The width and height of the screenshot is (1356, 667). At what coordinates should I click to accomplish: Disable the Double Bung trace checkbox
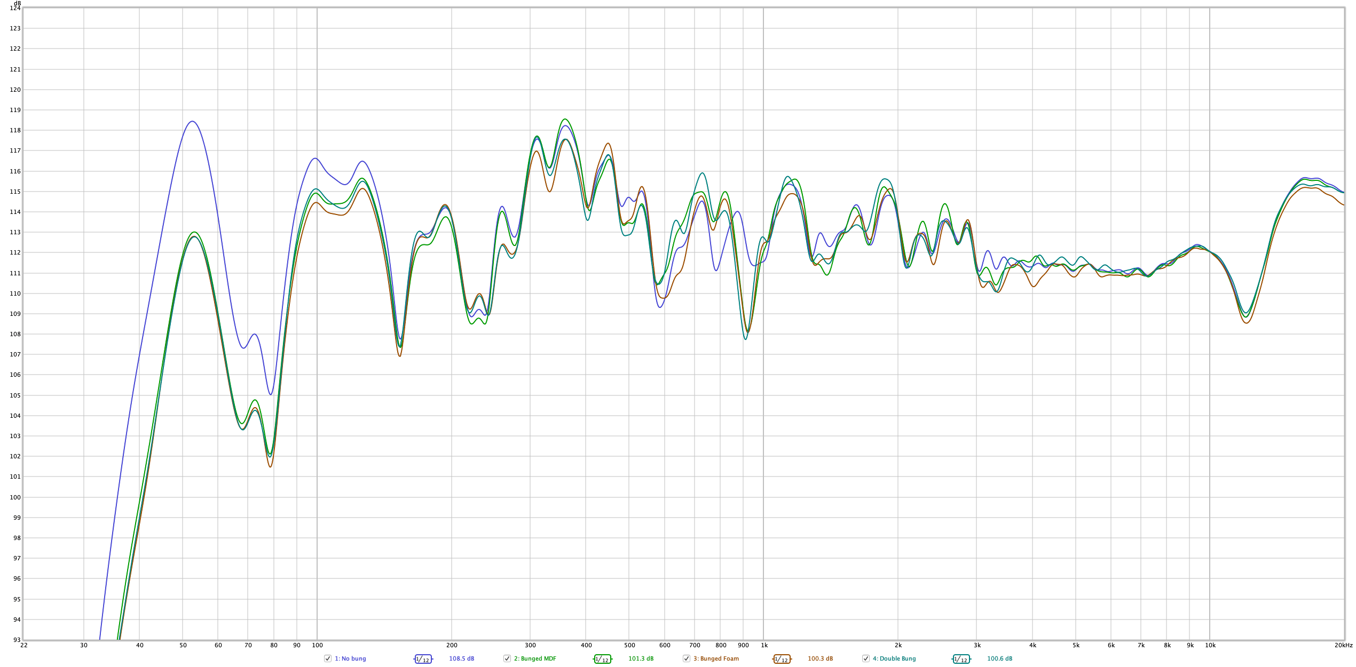point(866,658)
